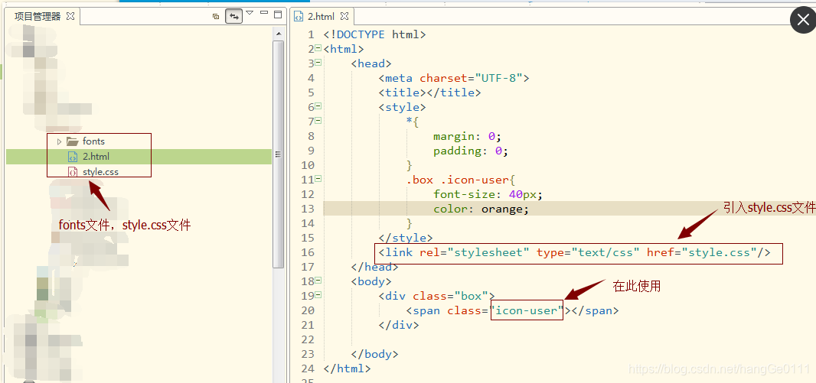Screen dimensions: 816x383
Task: Click the closing </span> tag
Action: 596,311
